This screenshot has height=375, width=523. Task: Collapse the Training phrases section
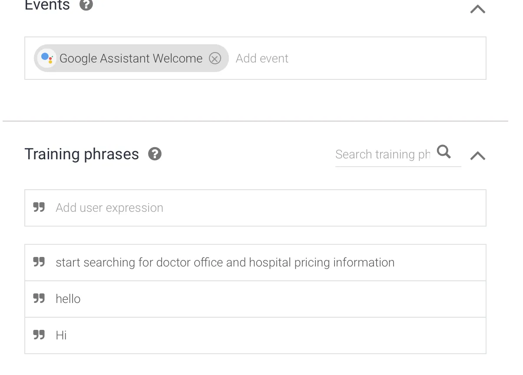click(x=478, y=156)
